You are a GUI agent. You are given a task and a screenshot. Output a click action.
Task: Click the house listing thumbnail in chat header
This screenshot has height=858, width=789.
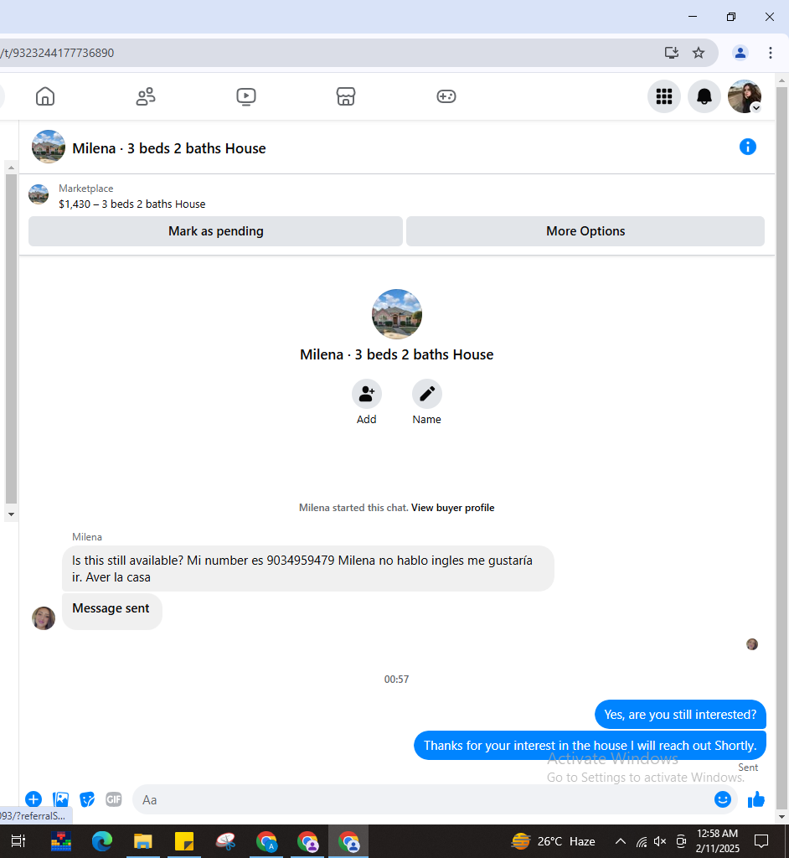click(x=49, y=147)
